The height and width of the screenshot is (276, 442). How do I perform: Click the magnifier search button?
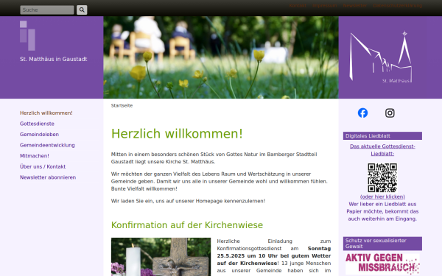coord(82,10)
